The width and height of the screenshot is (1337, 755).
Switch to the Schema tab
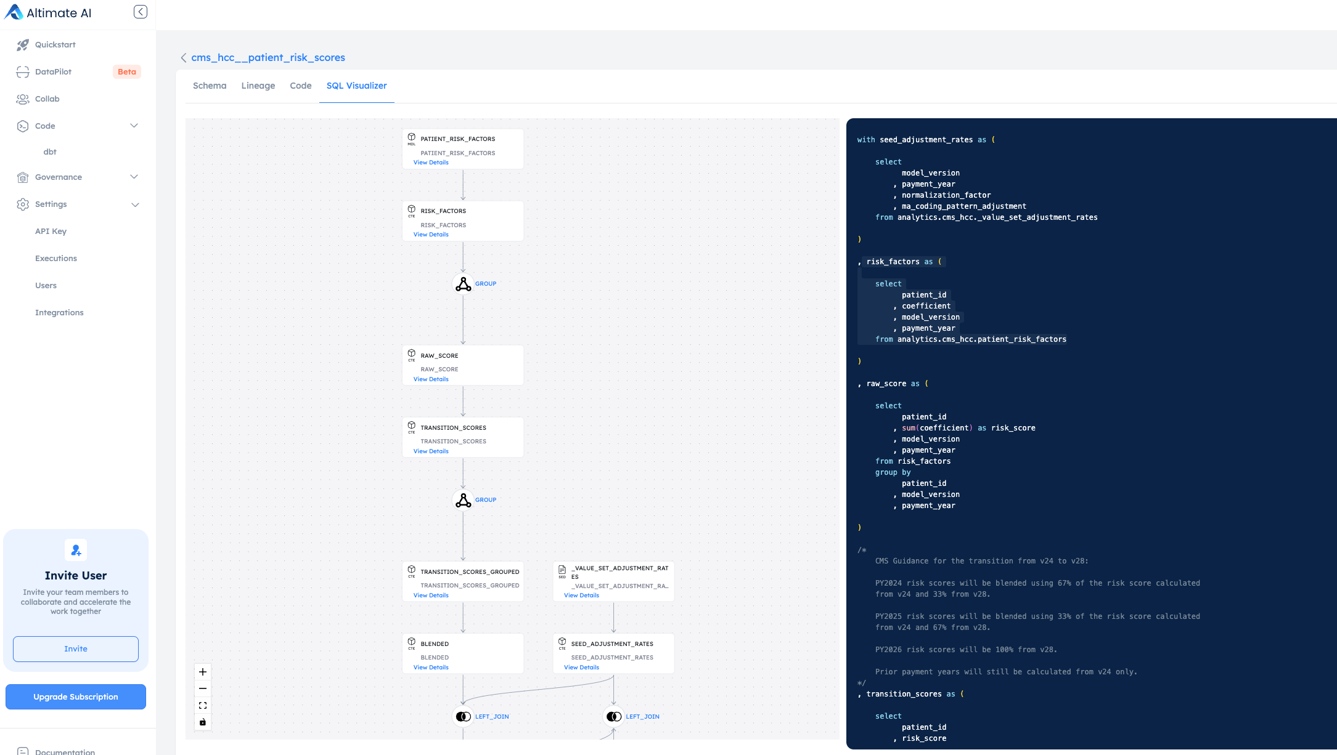210,86
